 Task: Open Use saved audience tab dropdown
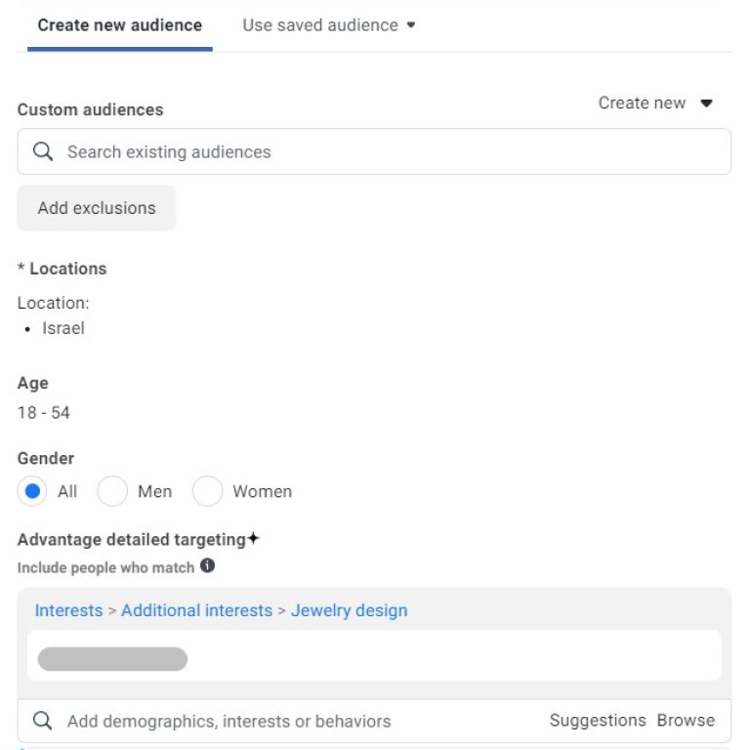click(328, 25)
